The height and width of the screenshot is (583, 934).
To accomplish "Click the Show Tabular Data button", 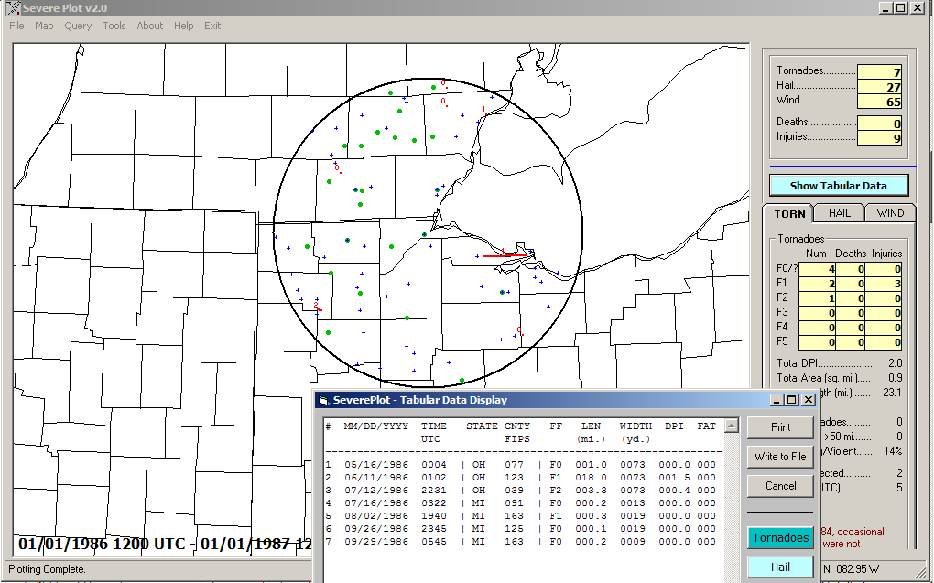I will click(839, 186).
